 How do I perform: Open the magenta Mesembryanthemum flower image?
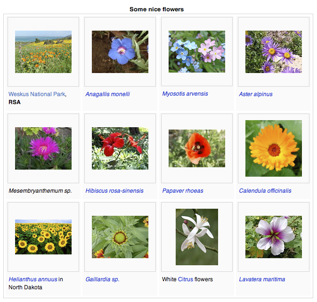(43, 148)
